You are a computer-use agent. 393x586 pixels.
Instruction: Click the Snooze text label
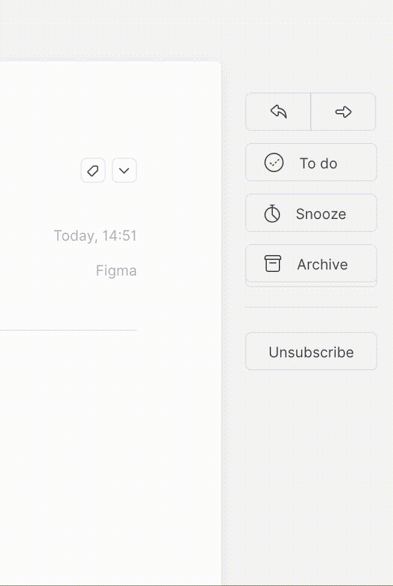tap(321, 214)
